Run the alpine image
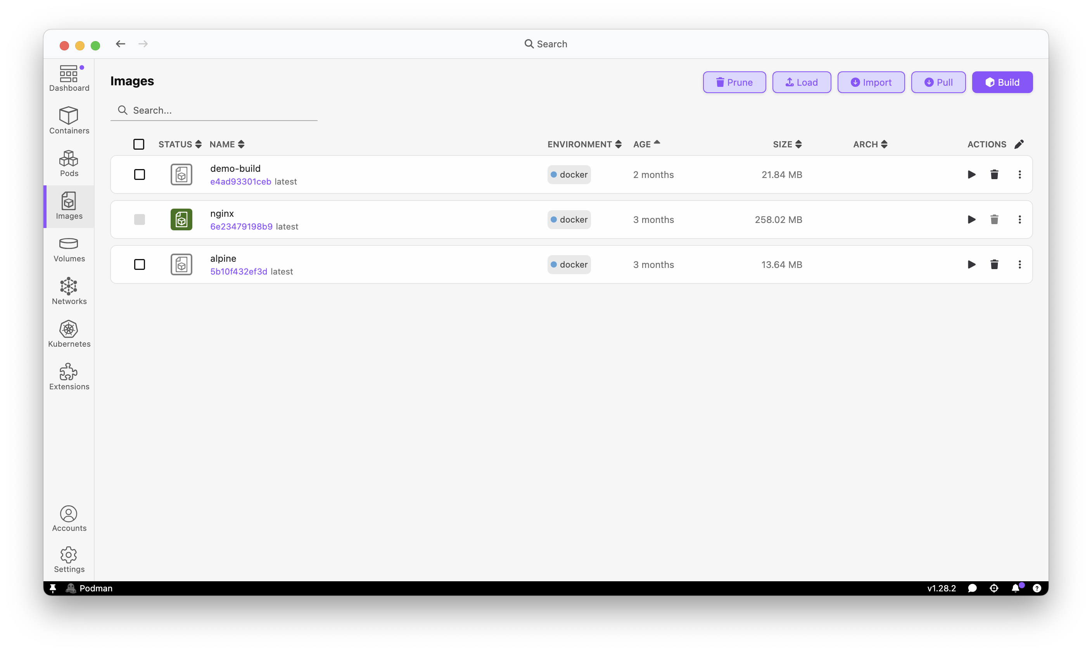The image size is (1092, 653). 971,264
